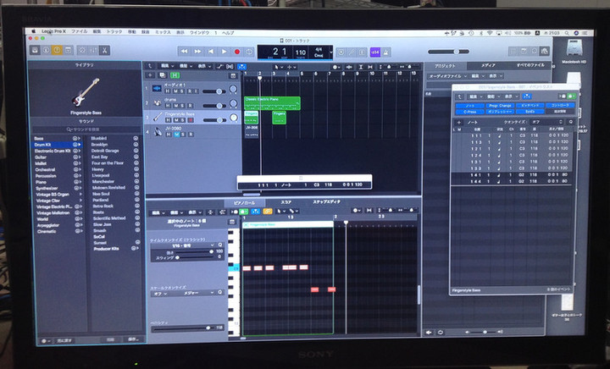Toggle the Library panel button in the toolbar
Image resolution: width=610 pixels, height=369 pixels.
point(34,51)
